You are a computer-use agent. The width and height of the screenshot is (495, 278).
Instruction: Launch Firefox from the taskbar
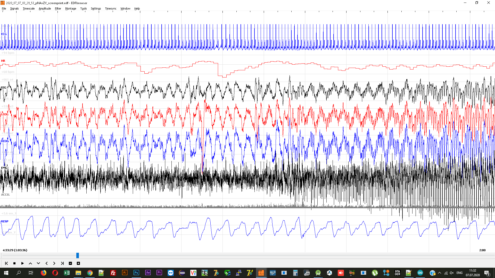point(44,273)
